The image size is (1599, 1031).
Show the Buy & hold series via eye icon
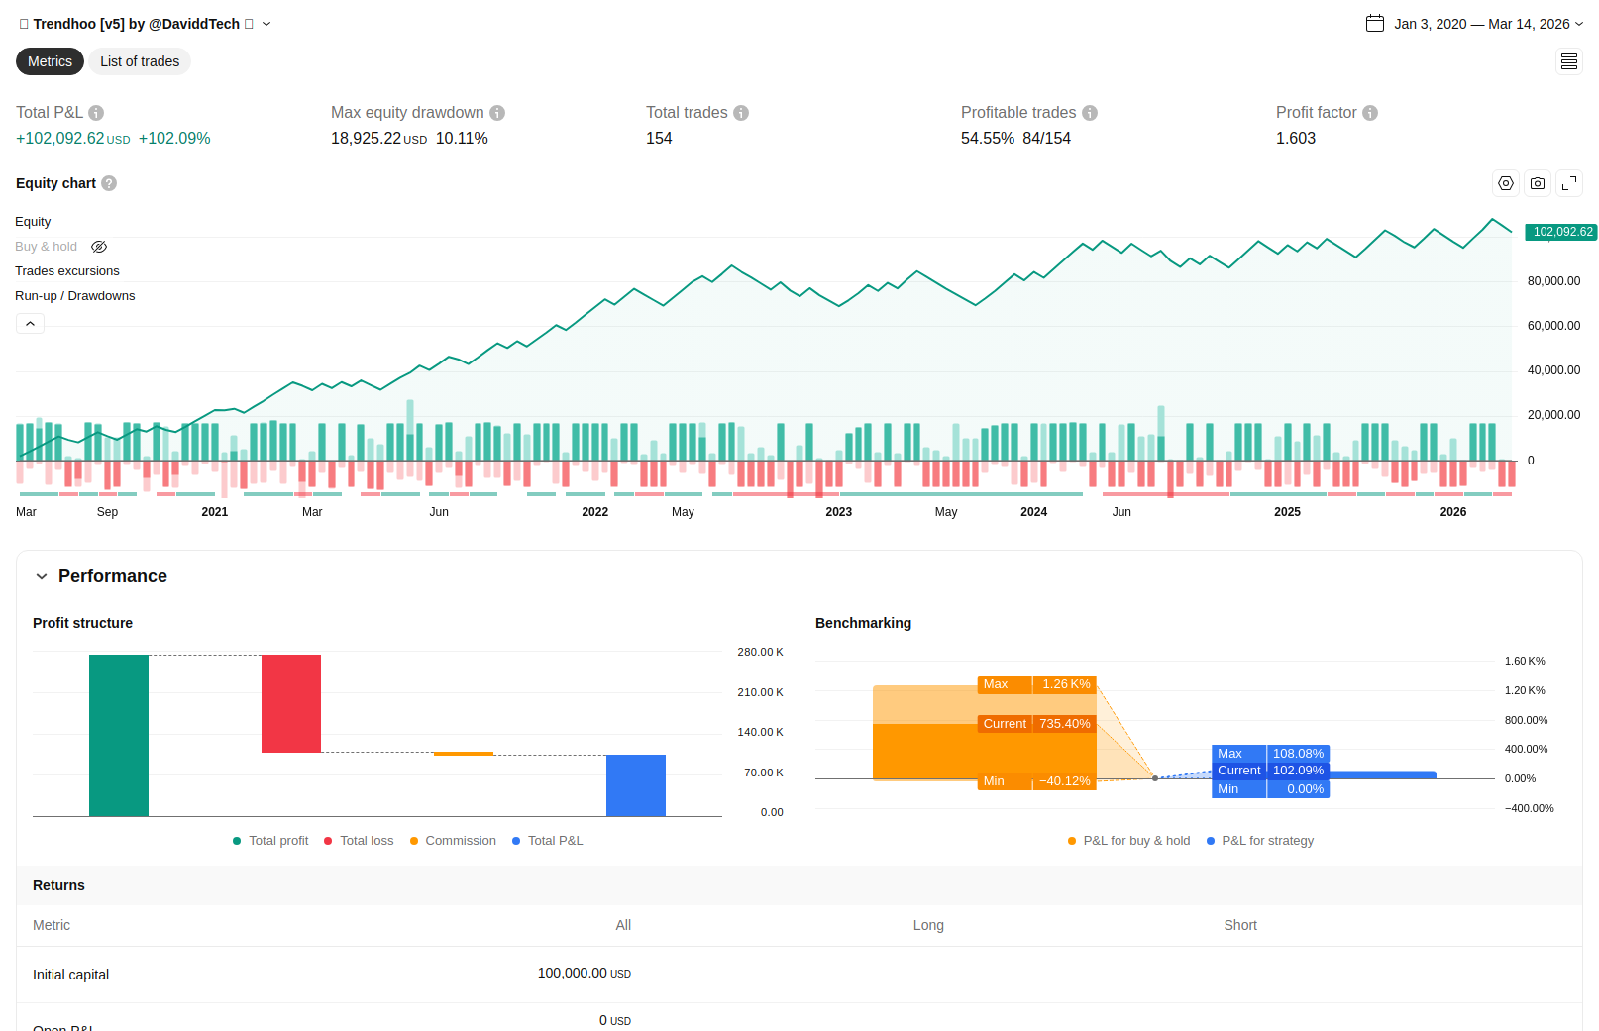coord(99,247)
